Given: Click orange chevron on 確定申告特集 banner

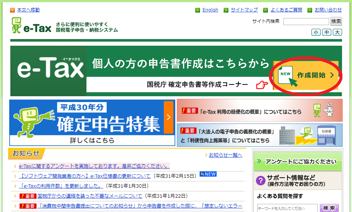Looking at the screenshot, I should pos(169,117).
